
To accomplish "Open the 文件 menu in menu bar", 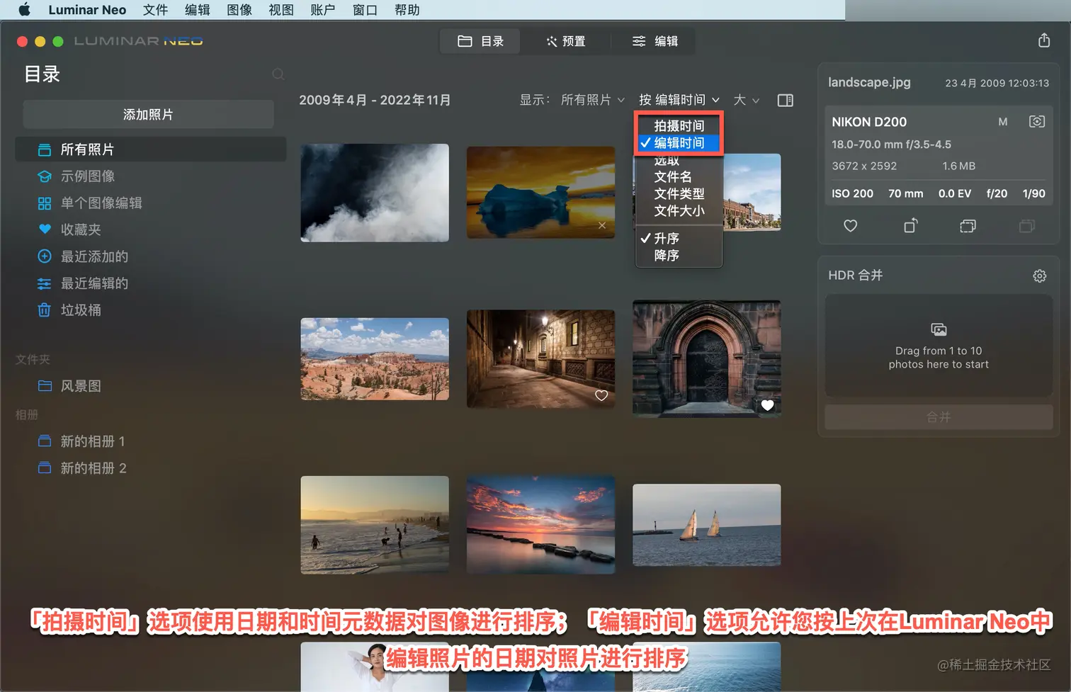I will point(155,10).
